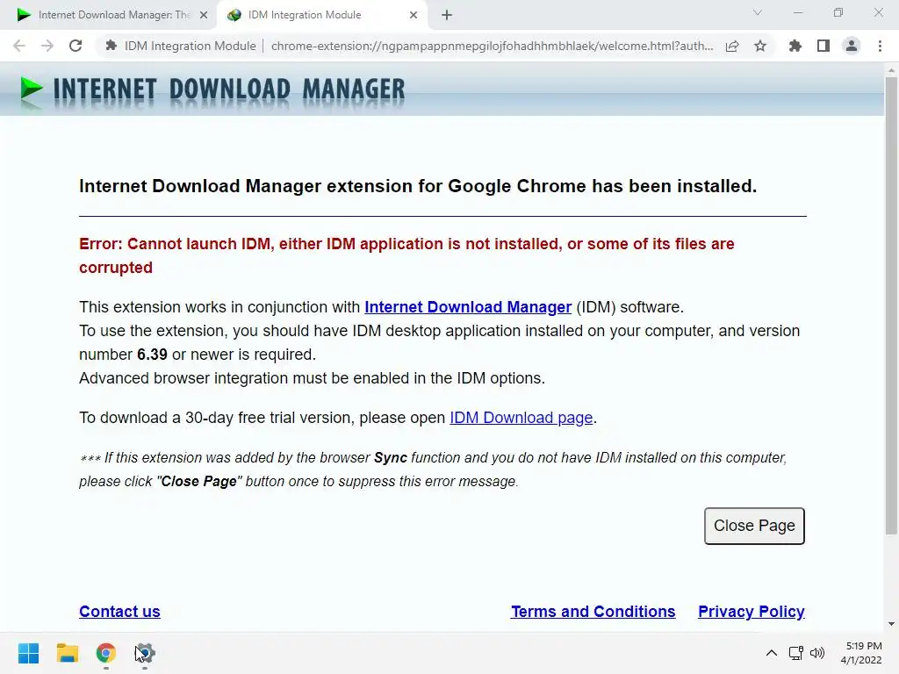Open the Contact us link
Image resolution: width=899 pixels, height=674 pixels.
click(119, 612)
